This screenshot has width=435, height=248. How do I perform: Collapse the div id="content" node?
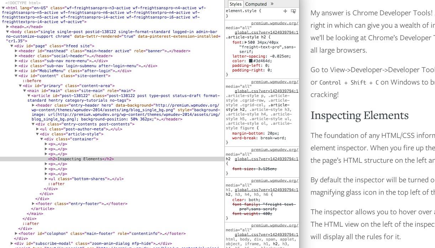click(16, 76)
